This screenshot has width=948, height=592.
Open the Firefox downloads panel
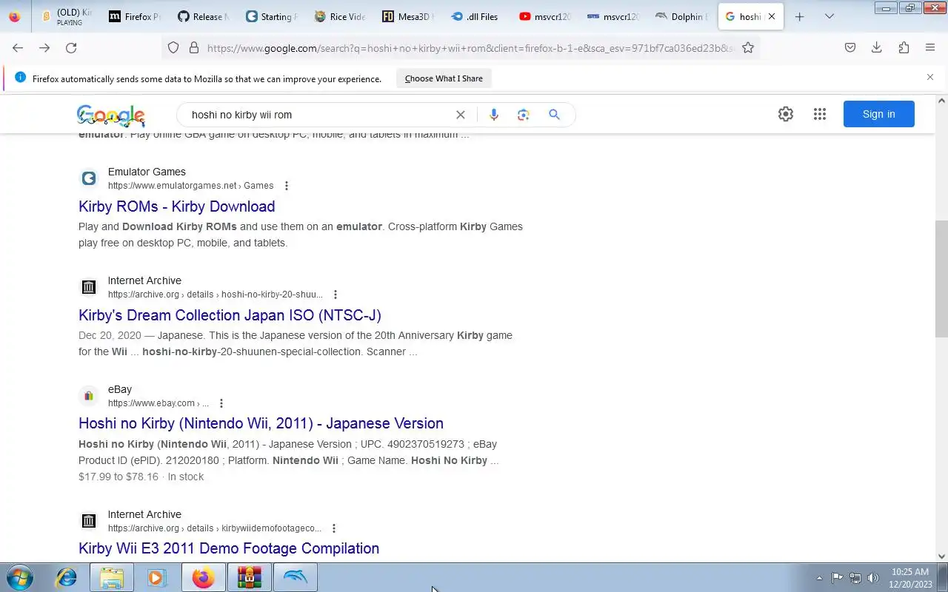877,47
